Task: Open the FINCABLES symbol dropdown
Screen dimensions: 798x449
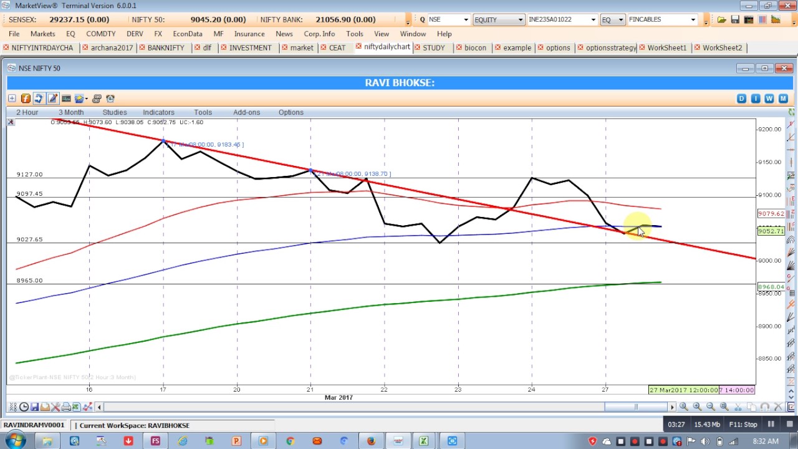Action: pyautogui.click(x=693, y=19)
